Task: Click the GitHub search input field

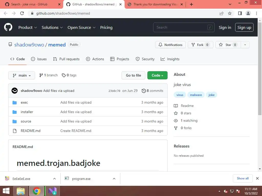Action: pos(184,27)
